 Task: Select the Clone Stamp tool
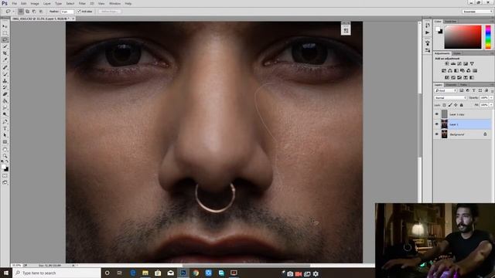pos(5,80)
